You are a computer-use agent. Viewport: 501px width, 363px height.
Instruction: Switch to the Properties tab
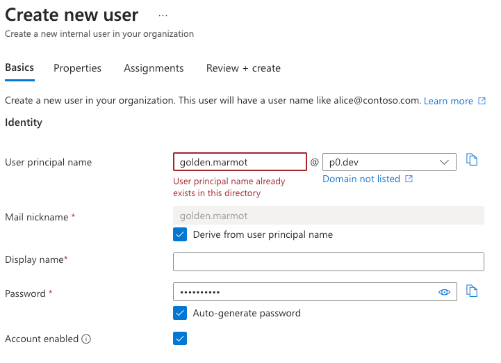click(77, 68)
